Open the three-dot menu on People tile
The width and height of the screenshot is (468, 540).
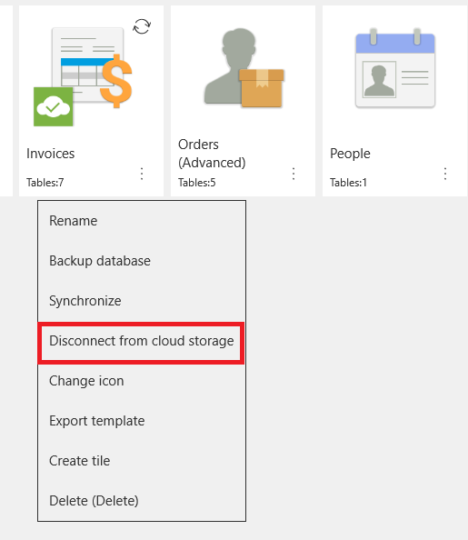tap(445, 174)
